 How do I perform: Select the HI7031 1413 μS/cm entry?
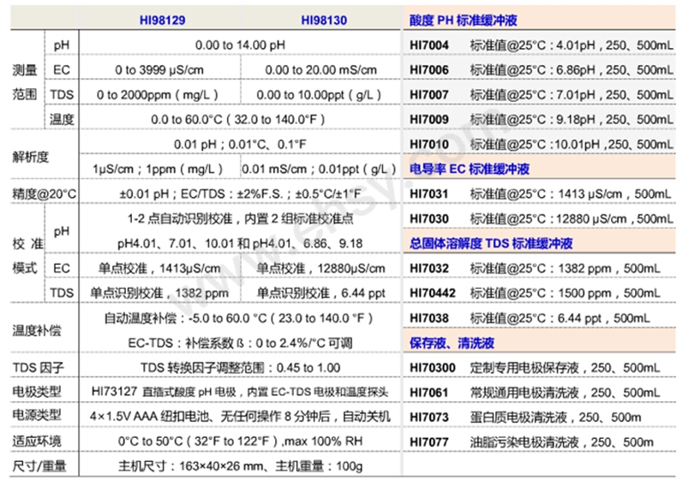click(540, 194)
